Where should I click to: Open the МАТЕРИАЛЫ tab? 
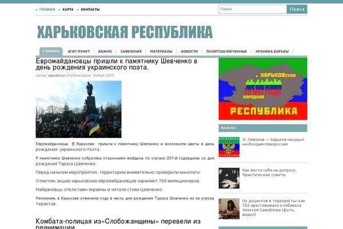[x=161, y=52]
